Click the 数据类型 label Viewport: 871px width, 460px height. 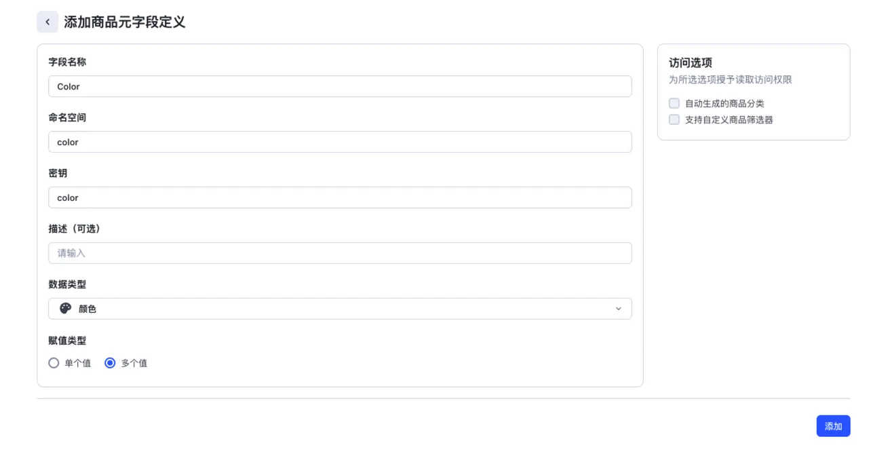click(67, 284)
